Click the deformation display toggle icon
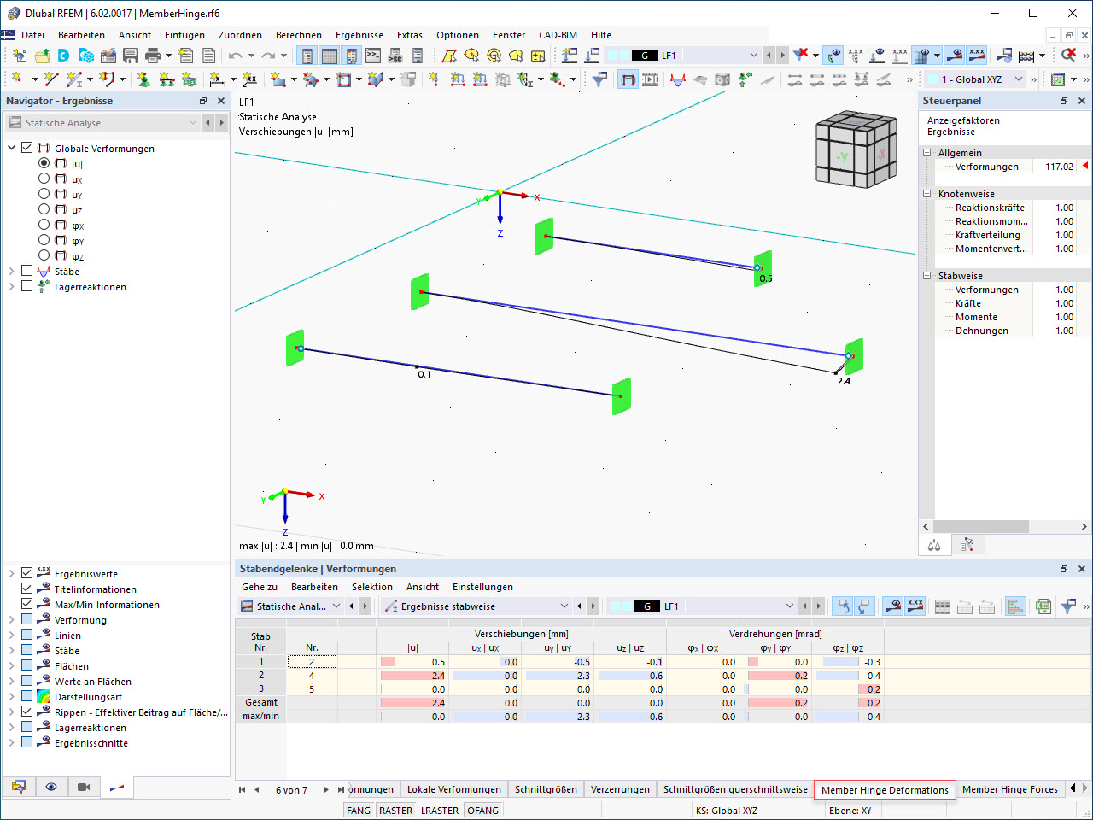 click(628, 79)
